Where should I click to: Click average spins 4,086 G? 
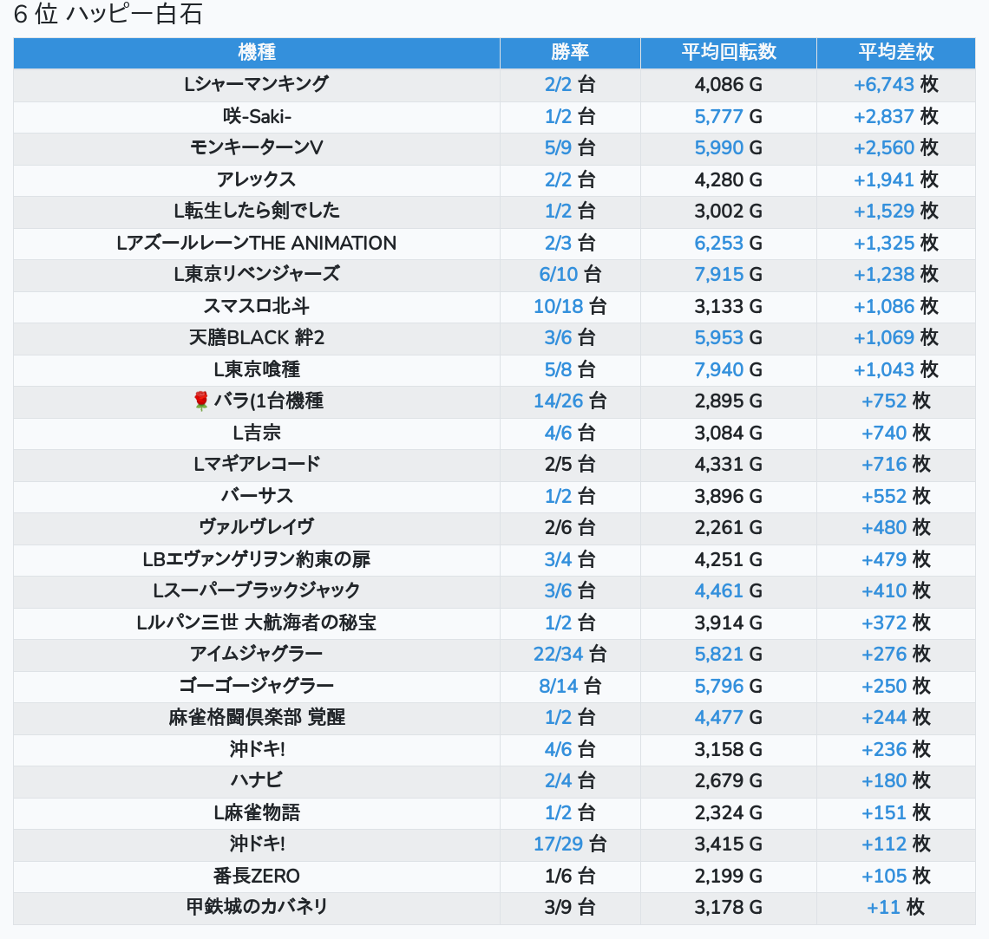(729, 84)
